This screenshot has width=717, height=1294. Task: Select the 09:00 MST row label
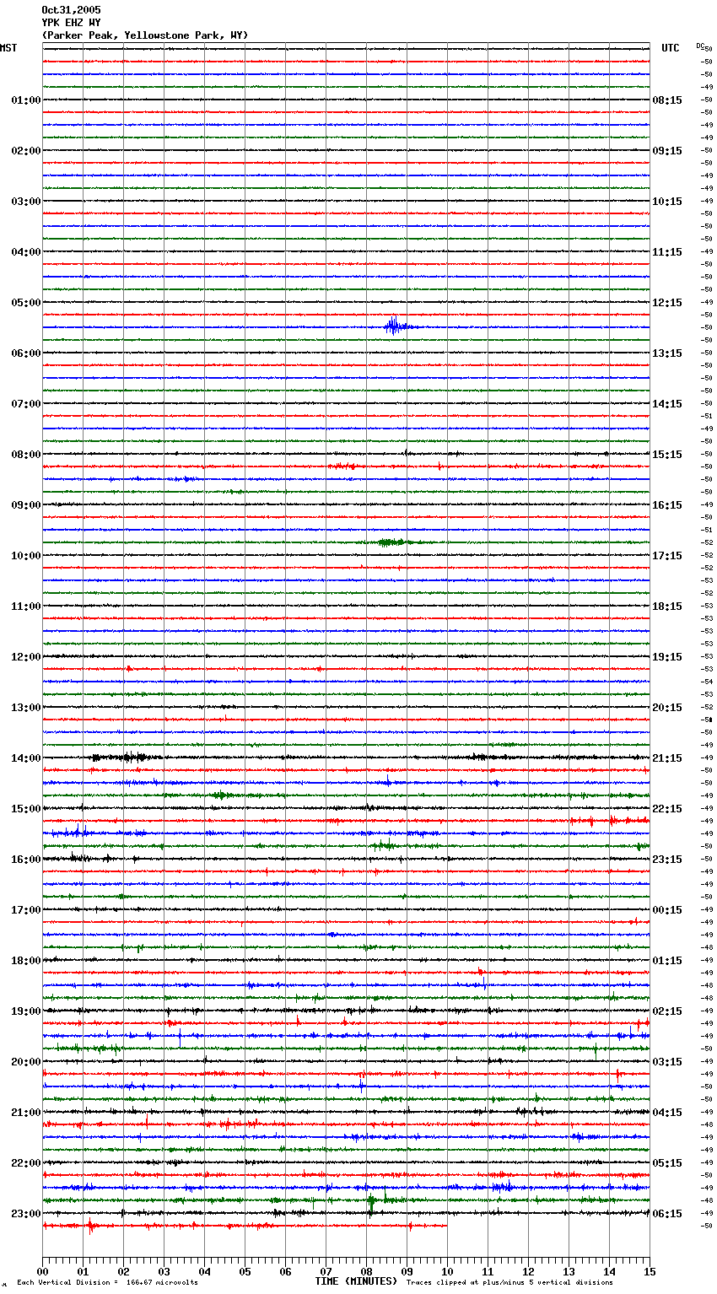26,505
